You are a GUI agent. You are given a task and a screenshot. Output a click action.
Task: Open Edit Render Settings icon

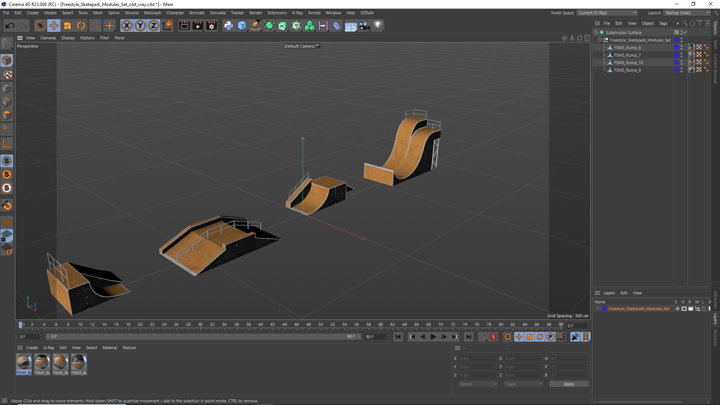pos(212,25)
